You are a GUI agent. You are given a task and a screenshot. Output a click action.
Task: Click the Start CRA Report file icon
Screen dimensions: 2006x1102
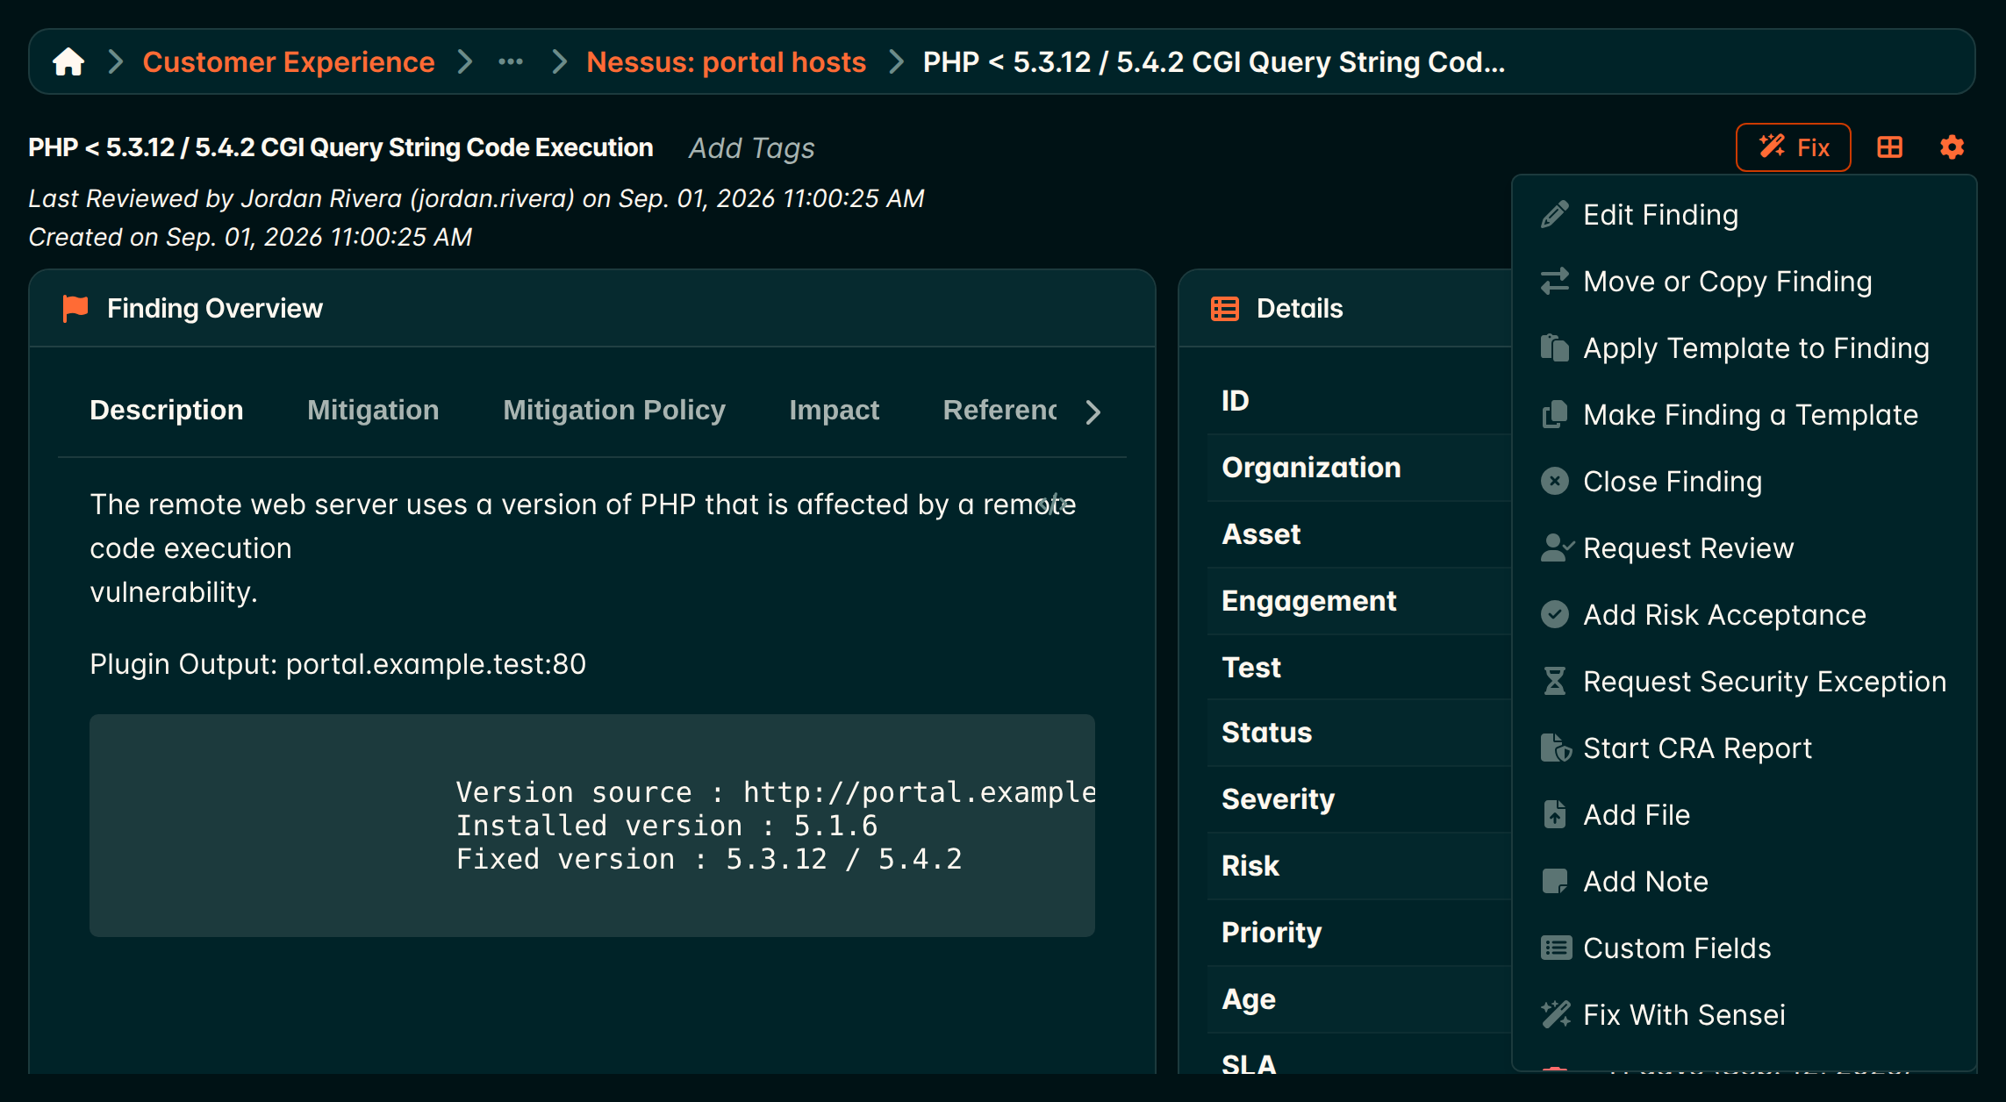[1556, 748]
